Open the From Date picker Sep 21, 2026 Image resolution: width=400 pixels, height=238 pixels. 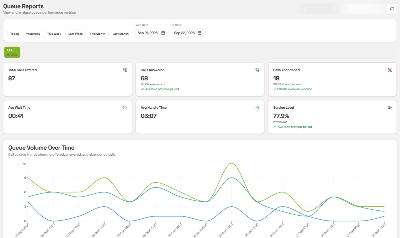(x=151, y=33)
